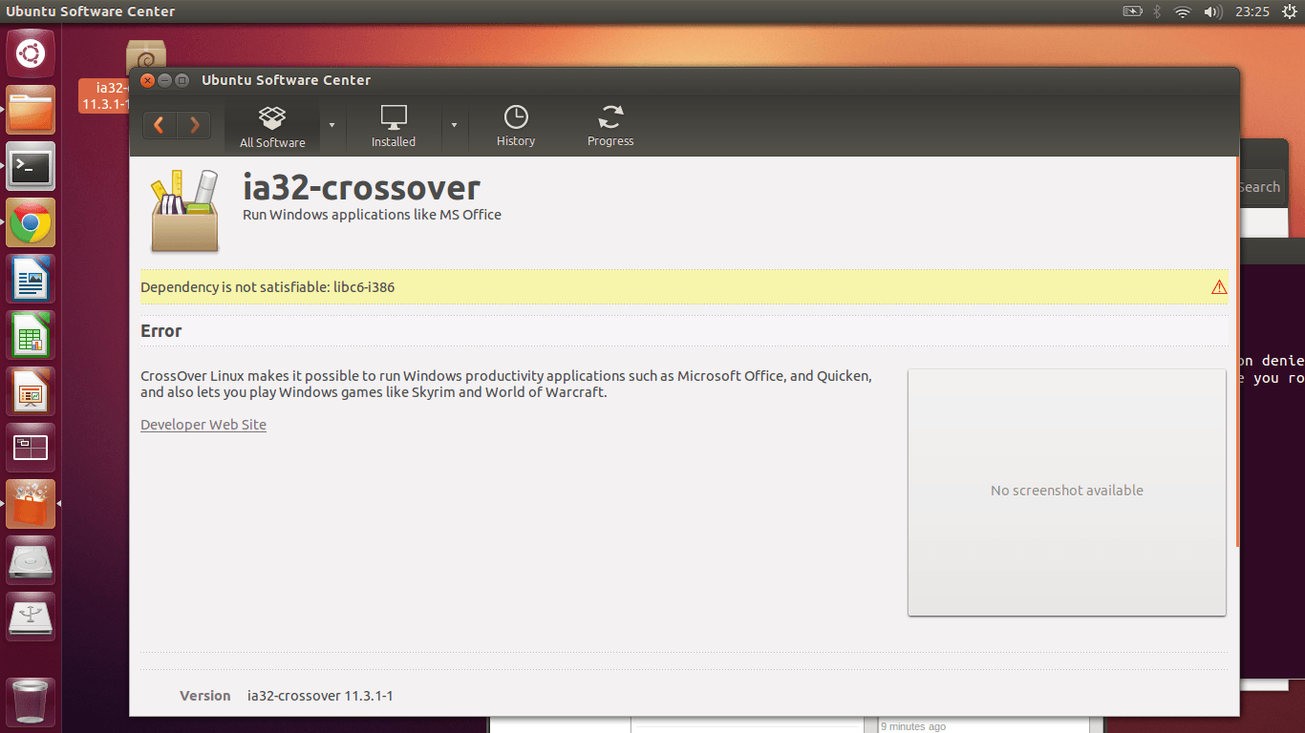
Task: Open Google Chrome from the launcher
Action: click(31, 224)
